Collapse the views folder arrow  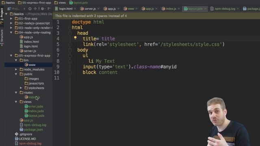[x=16, y=102]
